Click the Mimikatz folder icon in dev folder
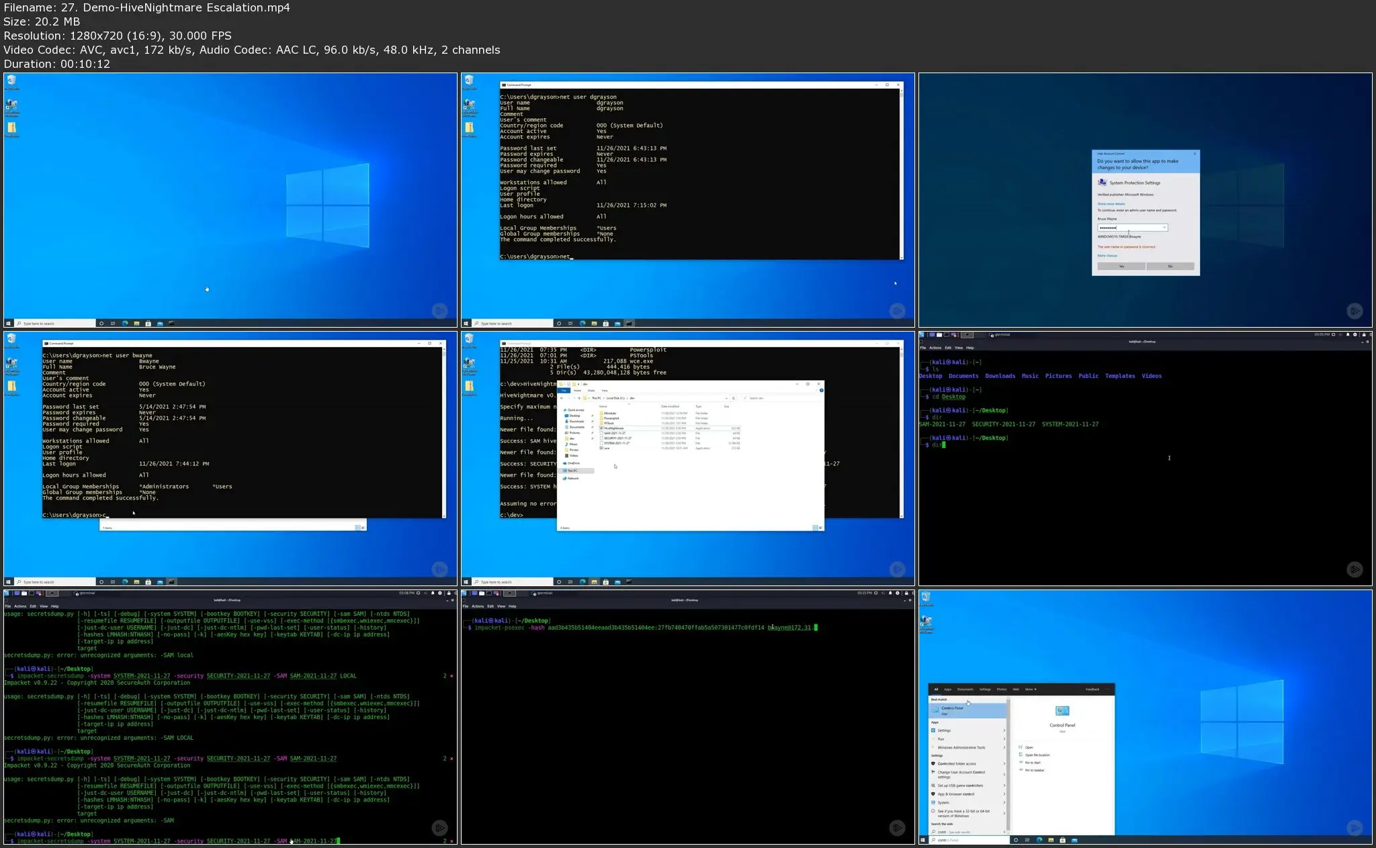This screenshot has height=848, width=1376. pos(601,414)
